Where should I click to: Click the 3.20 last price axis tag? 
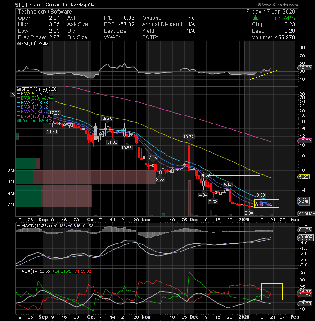pos(304,202)
